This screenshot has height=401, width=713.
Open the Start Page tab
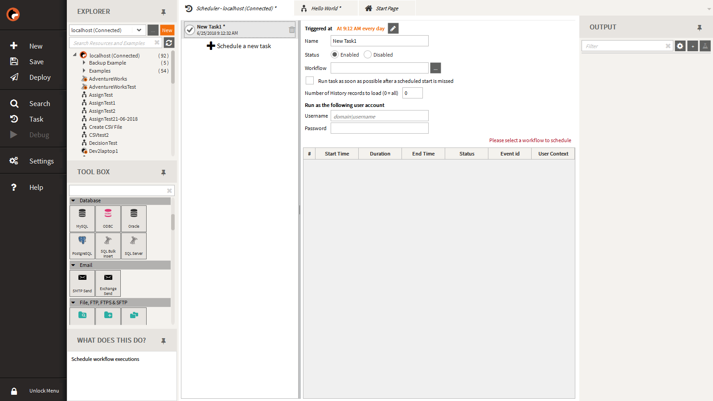click(386, 8)
